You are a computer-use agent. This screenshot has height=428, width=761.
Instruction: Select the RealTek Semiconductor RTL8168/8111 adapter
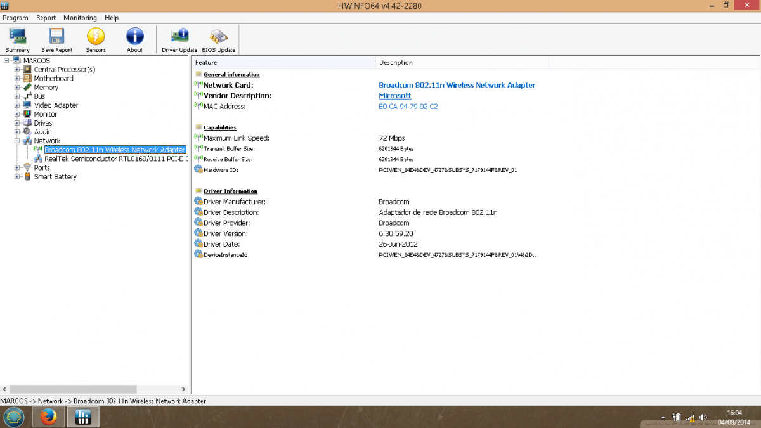[116, 159]
